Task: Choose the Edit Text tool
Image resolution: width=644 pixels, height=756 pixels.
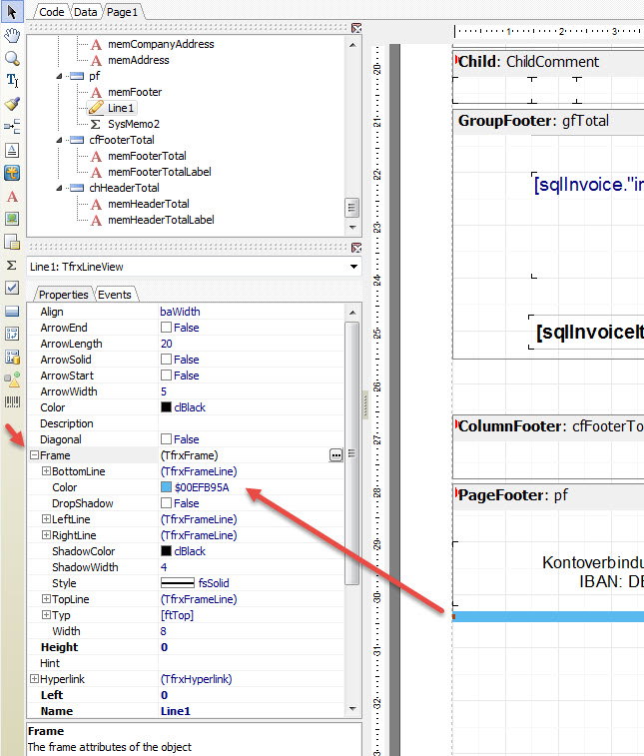Action: (12, 81)
